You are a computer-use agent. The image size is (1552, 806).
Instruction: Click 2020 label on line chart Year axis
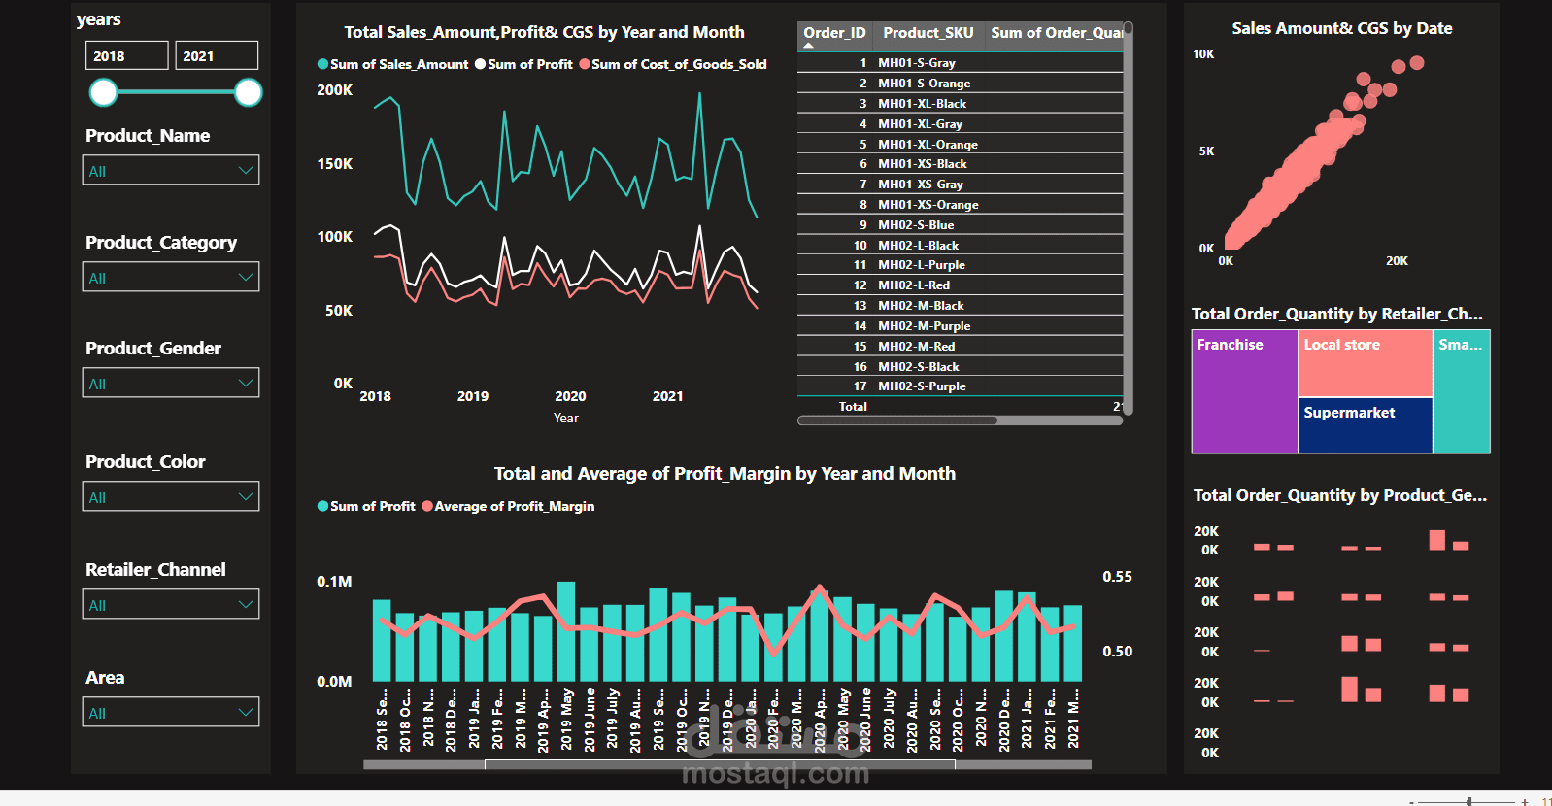pos(570,396)
